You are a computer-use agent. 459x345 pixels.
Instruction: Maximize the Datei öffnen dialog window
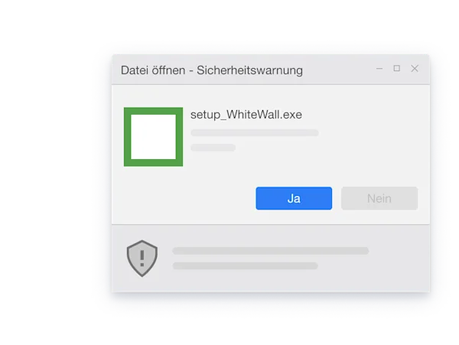click(396, 69)
